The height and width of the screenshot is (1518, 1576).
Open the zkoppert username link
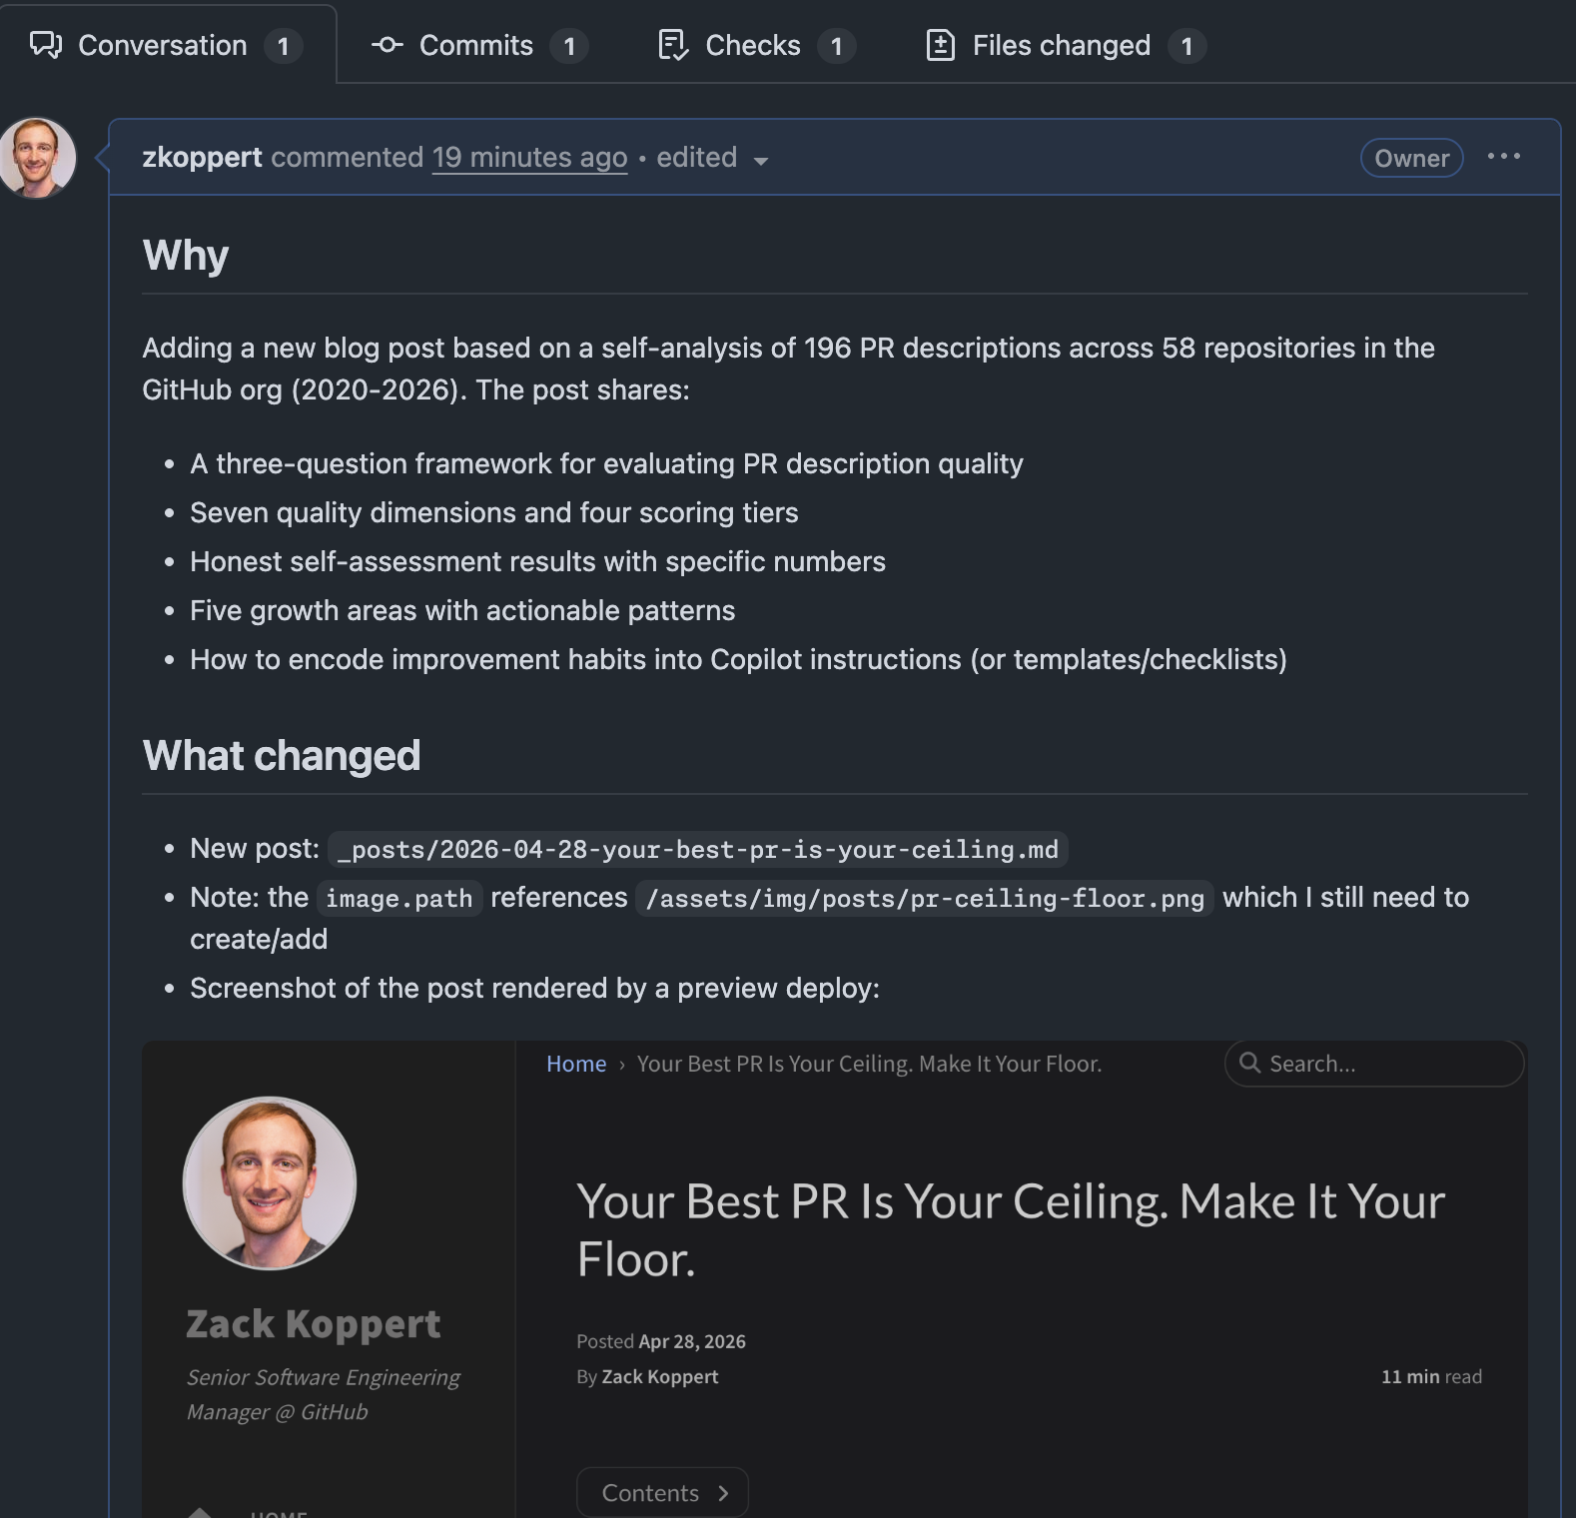[202, 158]
